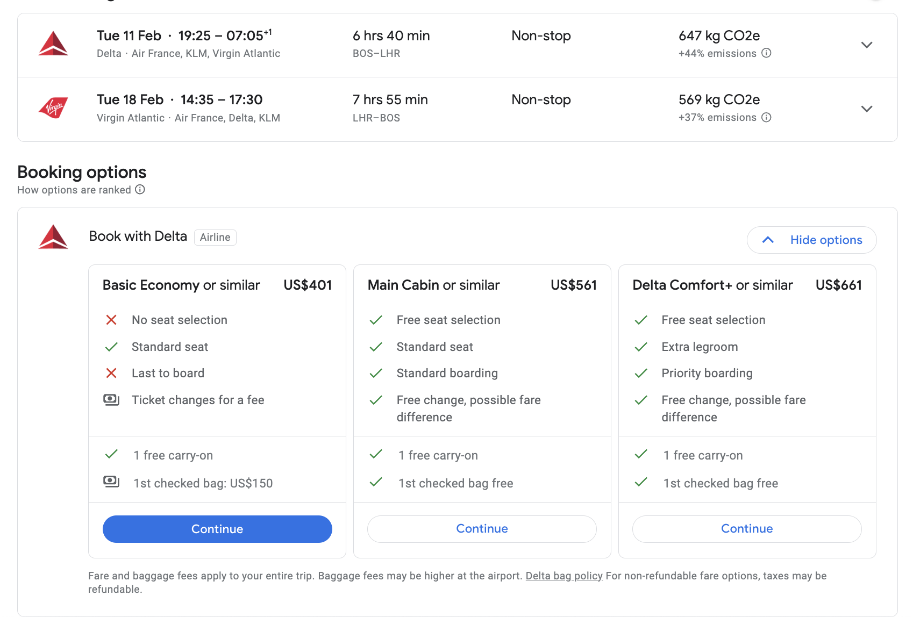Click How options are ranked text

(74, 190)
